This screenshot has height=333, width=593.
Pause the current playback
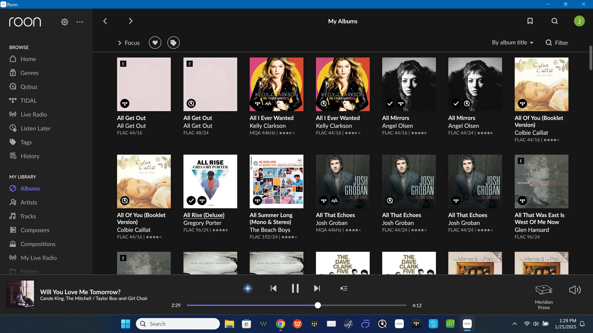tap(295, 288)
